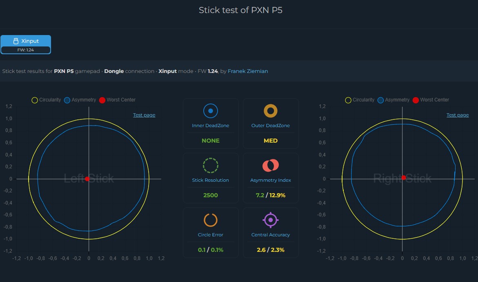This screenshot has width=478, height=282.
Task: Toggle Circularity legend on the right stick chart
Action: (x=360, y=100)
